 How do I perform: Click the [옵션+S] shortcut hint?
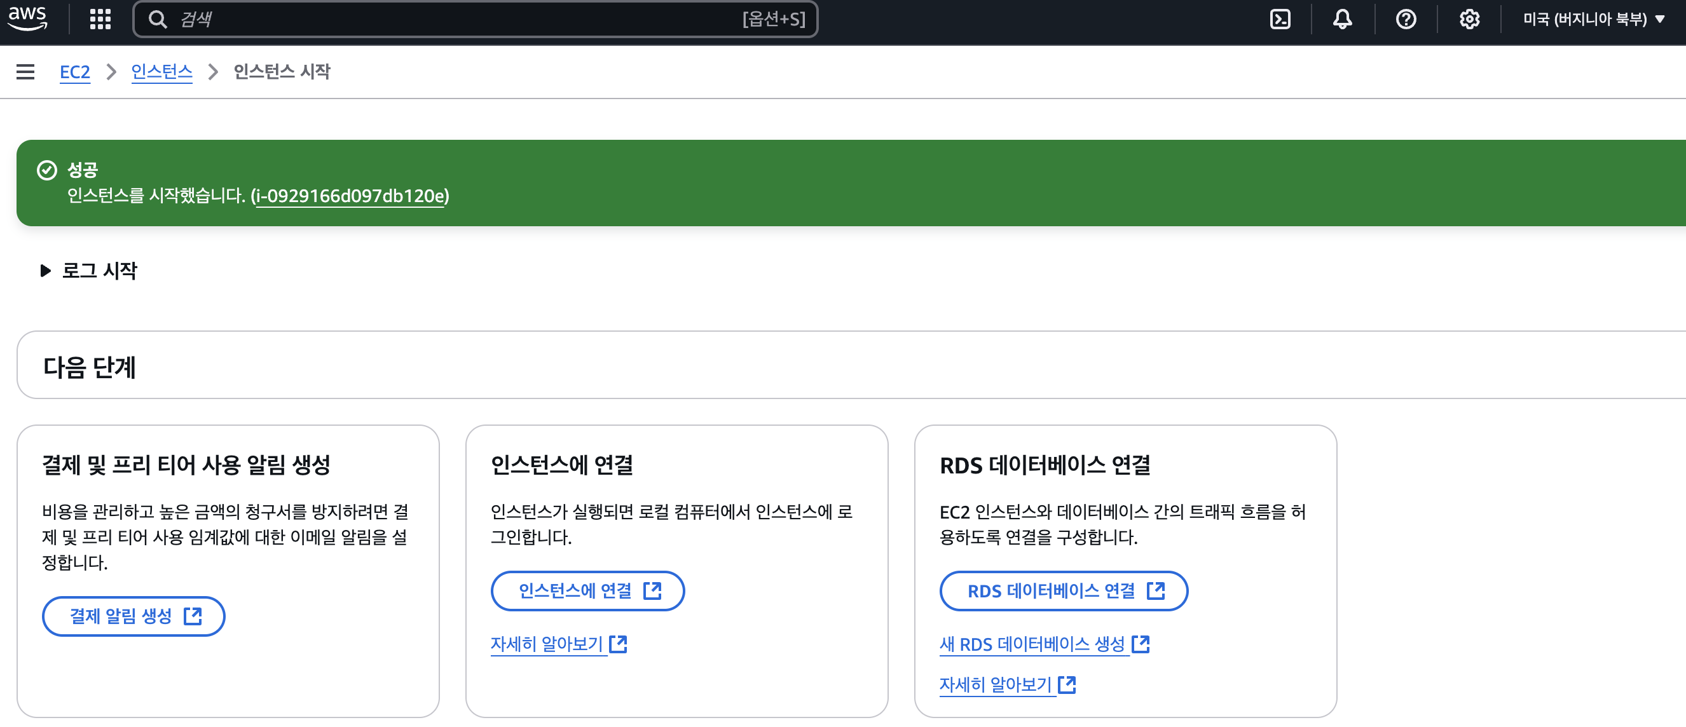pyautogui.click(x=774, y=19)
